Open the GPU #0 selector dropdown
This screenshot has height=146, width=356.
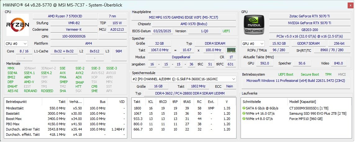pos(253,43)
